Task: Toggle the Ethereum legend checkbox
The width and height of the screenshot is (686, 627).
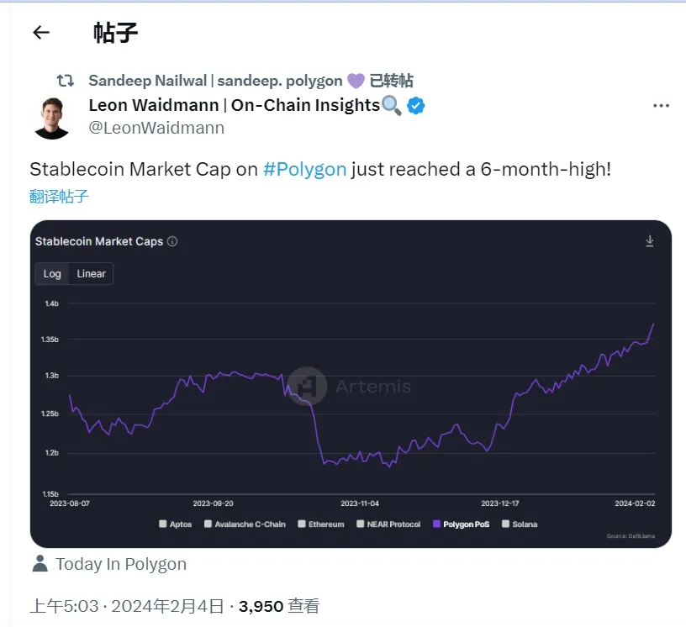Action: pyautogui.click(x=303, y=524)
